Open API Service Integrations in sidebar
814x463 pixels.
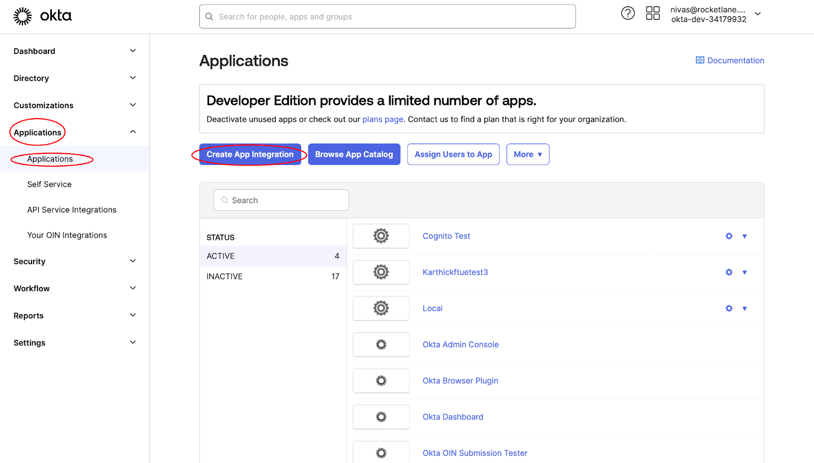tap(72, 210)
